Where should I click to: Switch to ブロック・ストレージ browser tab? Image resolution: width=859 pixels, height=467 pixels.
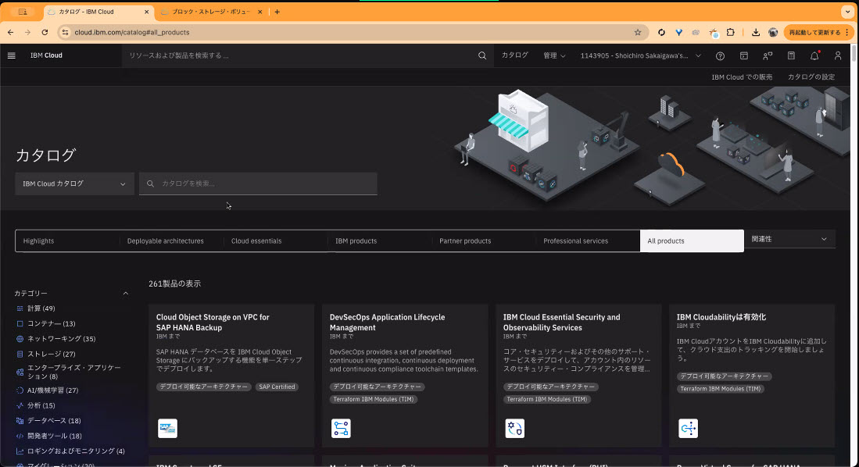[x=211, y=12]
